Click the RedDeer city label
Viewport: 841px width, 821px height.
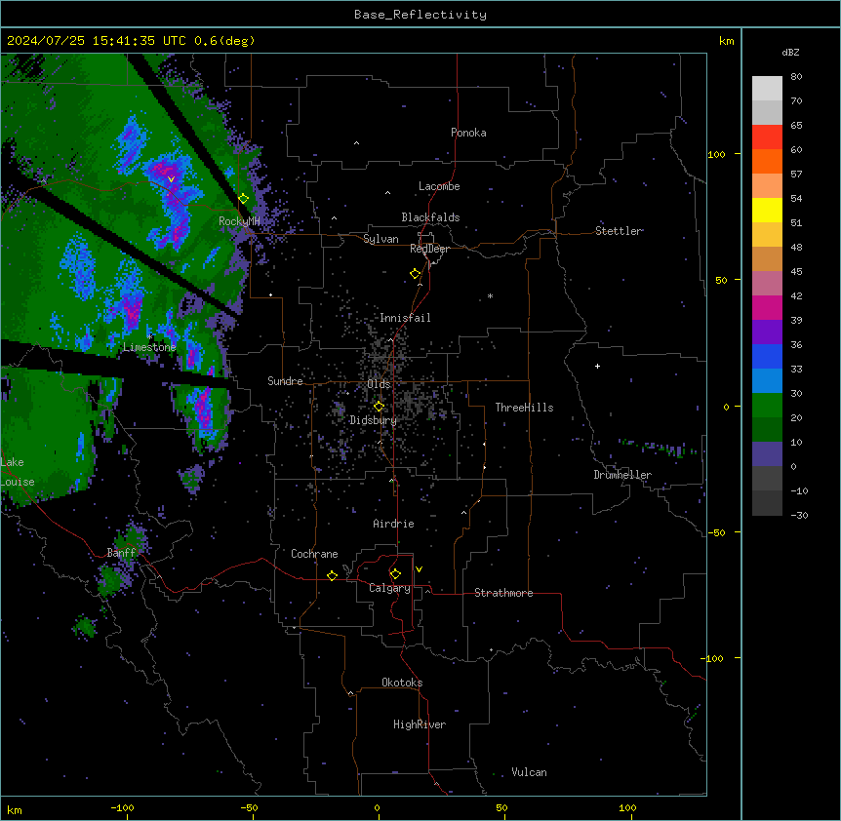pos(429,249)
